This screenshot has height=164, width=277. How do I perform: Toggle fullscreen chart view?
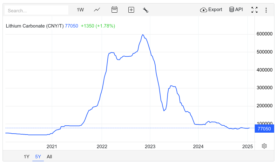[x=254, y=10]
